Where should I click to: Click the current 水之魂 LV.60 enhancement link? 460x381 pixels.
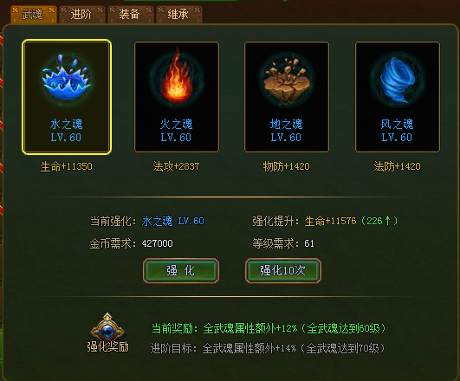(173, 221)
